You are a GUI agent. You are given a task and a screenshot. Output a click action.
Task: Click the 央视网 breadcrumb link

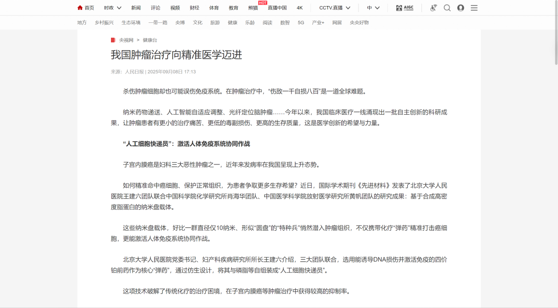click(126, 40)
